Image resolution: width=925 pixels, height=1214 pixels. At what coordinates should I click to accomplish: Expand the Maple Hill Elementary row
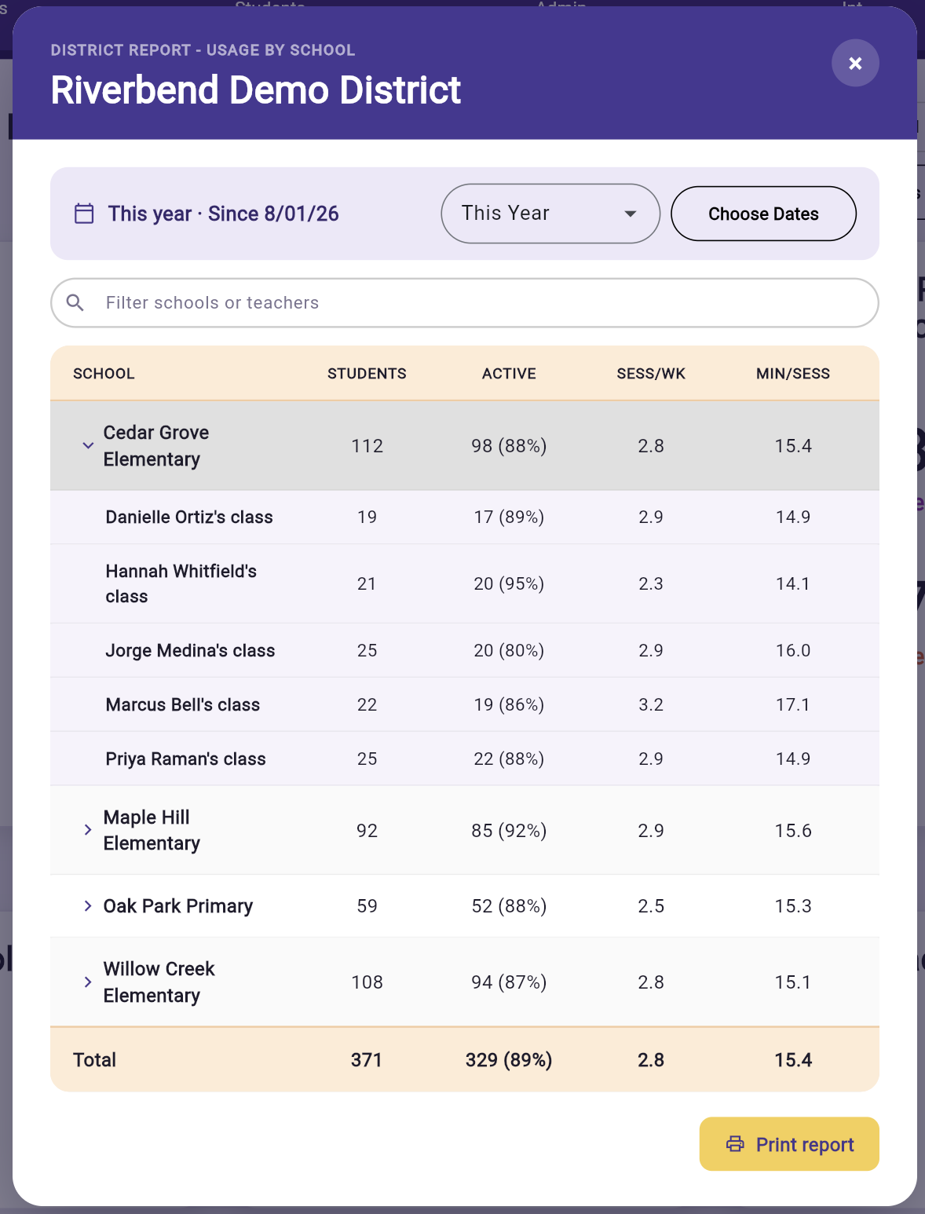(x=88, y=830)
